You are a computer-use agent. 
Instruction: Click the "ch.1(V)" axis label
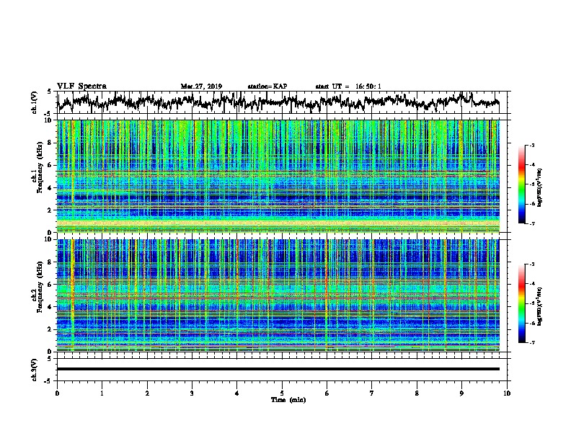[35, 102]
